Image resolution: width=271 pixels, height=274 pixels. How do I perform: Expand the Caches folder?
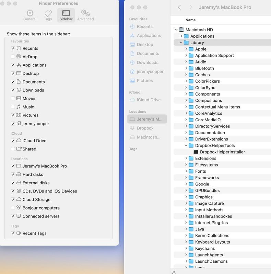(x=186, y=75)
